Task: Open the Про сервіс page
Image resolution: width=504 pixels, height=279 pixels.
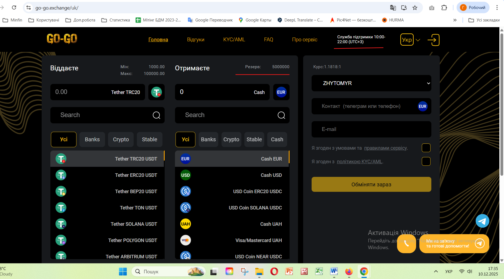Action: click(x=305, y=40)
